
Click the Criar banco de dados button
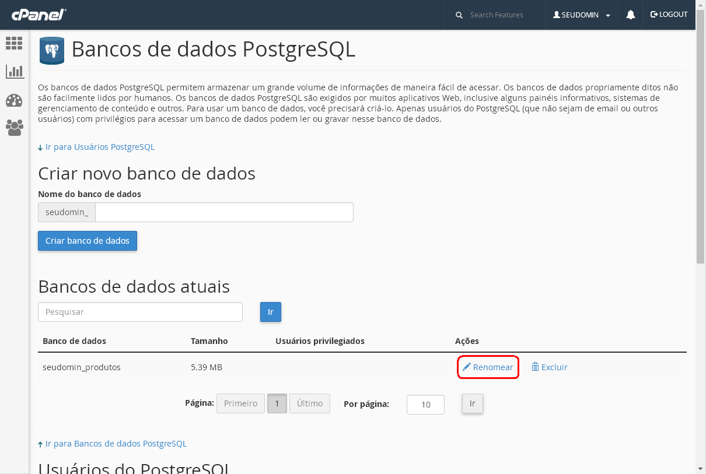click(88, 241)
